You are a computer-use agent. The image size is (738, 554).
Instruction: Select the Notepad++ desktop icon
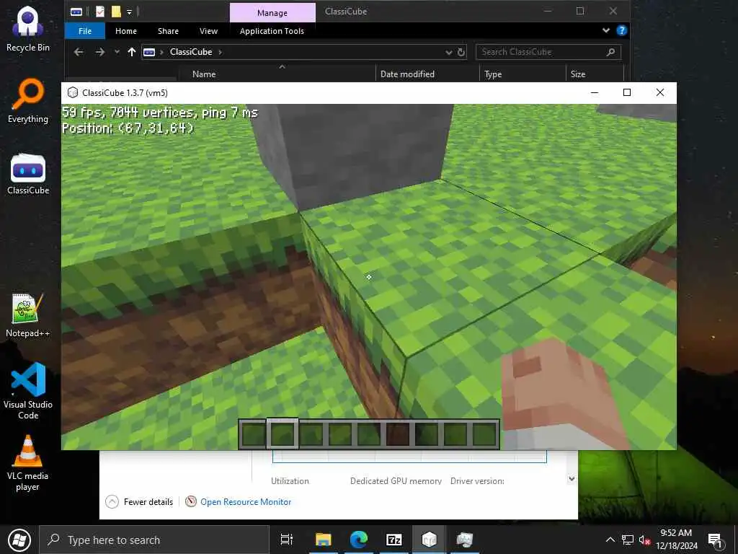(28, 315)
